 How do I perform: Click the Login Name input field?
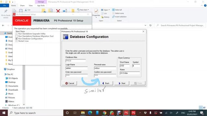[x=77, y=68]
